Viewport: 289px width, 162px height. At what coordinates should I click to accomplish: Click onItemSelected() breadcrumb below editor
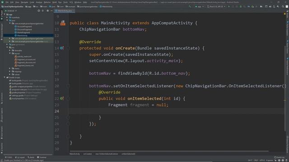(128, 154)
